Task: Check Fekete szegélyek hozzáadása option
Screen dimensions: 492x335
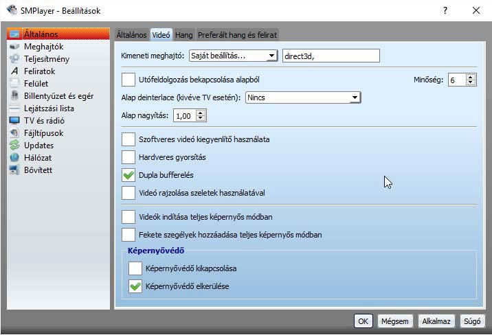Action: pos(128,235)
